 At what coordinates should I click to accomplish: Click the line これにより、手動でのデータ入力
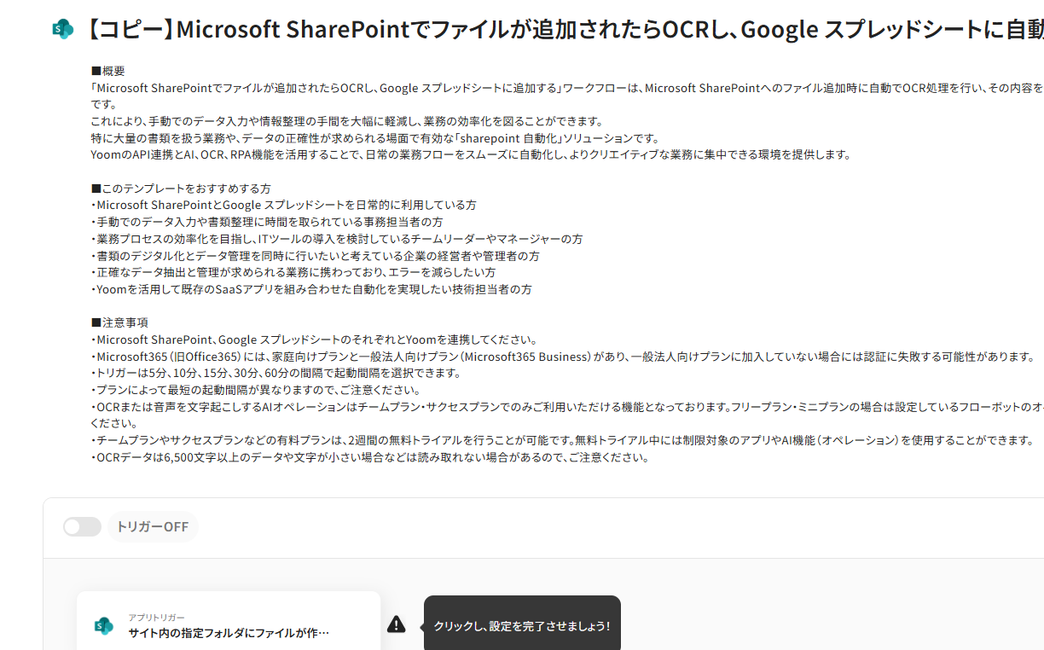pos(347,120)
